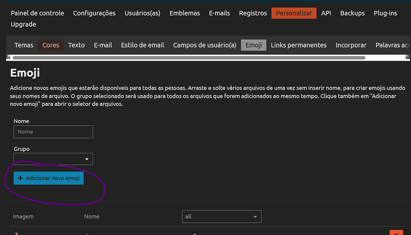This screenshot has width=411, height=235.
Task: Switch to Links permanentes tab
Action: pos(298,45)
